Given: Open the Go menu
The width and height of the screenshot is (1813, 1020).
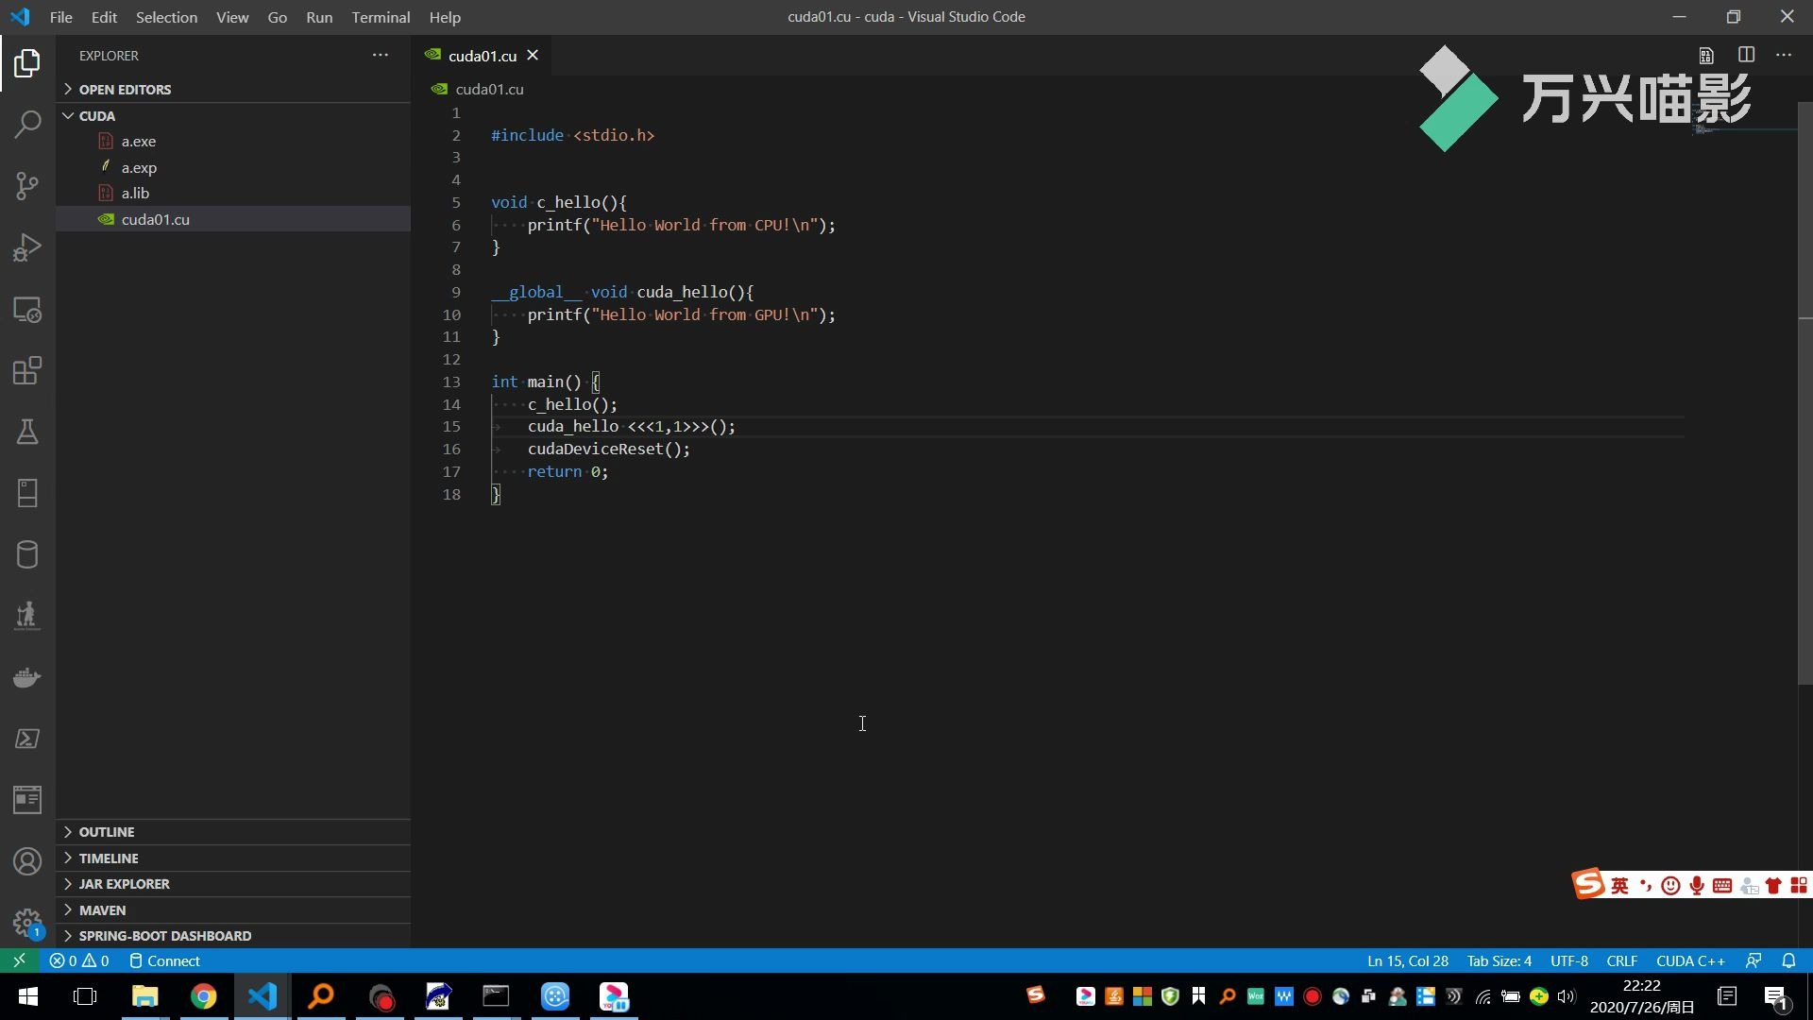Looking at the screenshot, I should [x=277, y=17].
